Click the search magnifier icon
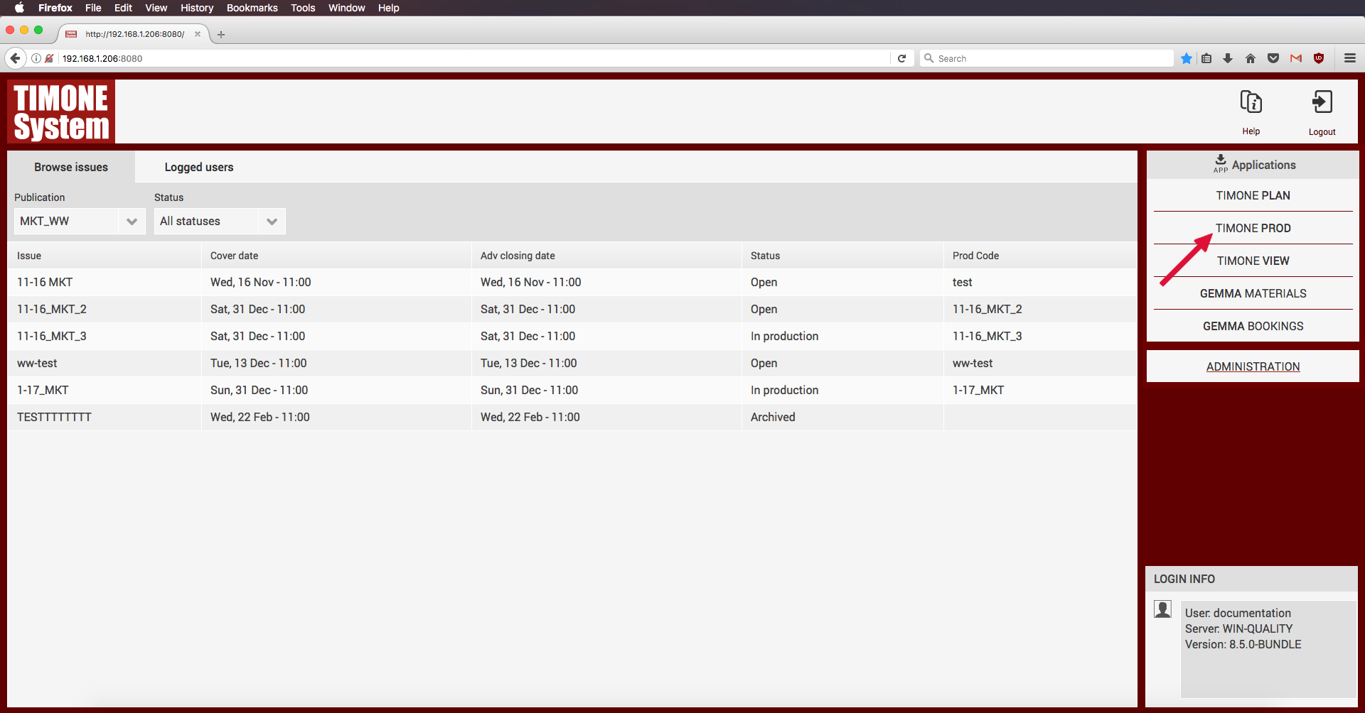The height and width of the screenshot is (713, 1365). [928, 58]
